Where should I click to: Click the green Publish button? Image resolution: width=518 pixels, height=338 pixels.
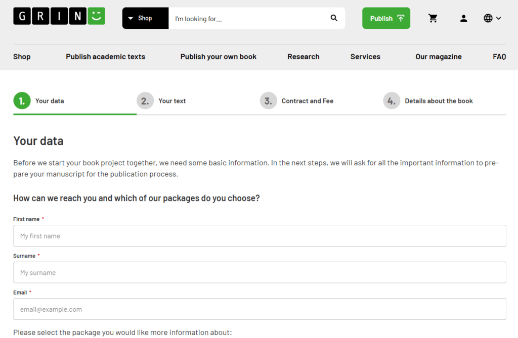coord(386,18)
